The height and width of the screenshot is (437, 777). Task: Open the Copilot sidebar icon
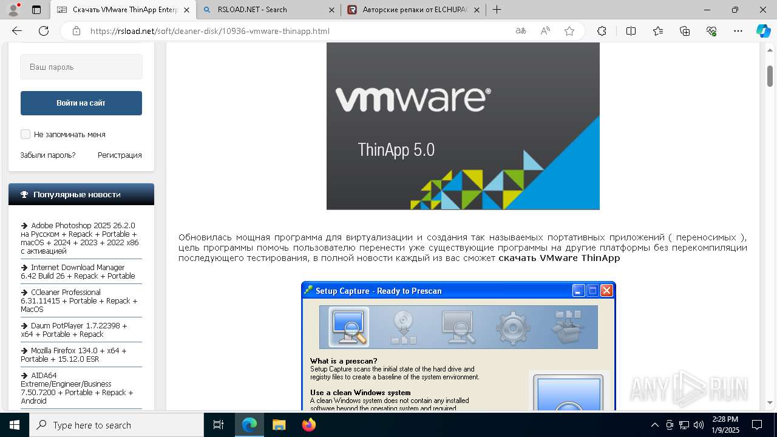(763, 31)
